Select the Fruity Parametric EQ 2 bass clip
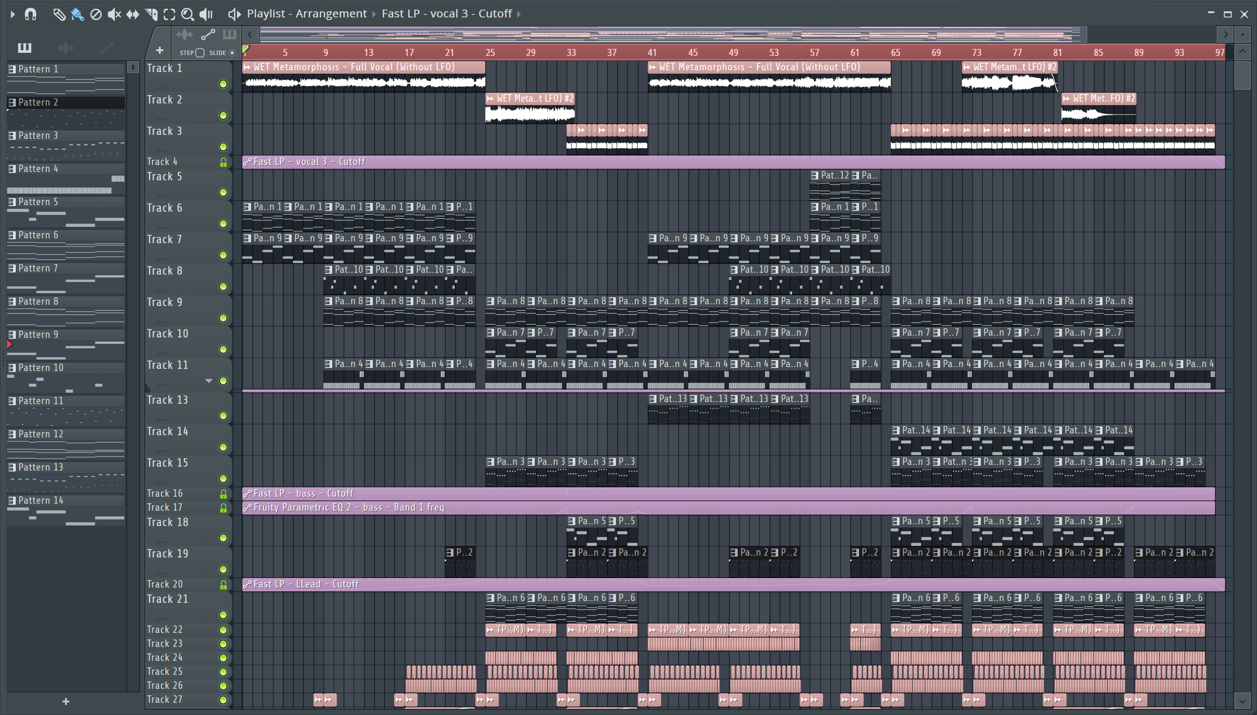1257x715 pixels. pyautogui.click(x=728, y=507)
